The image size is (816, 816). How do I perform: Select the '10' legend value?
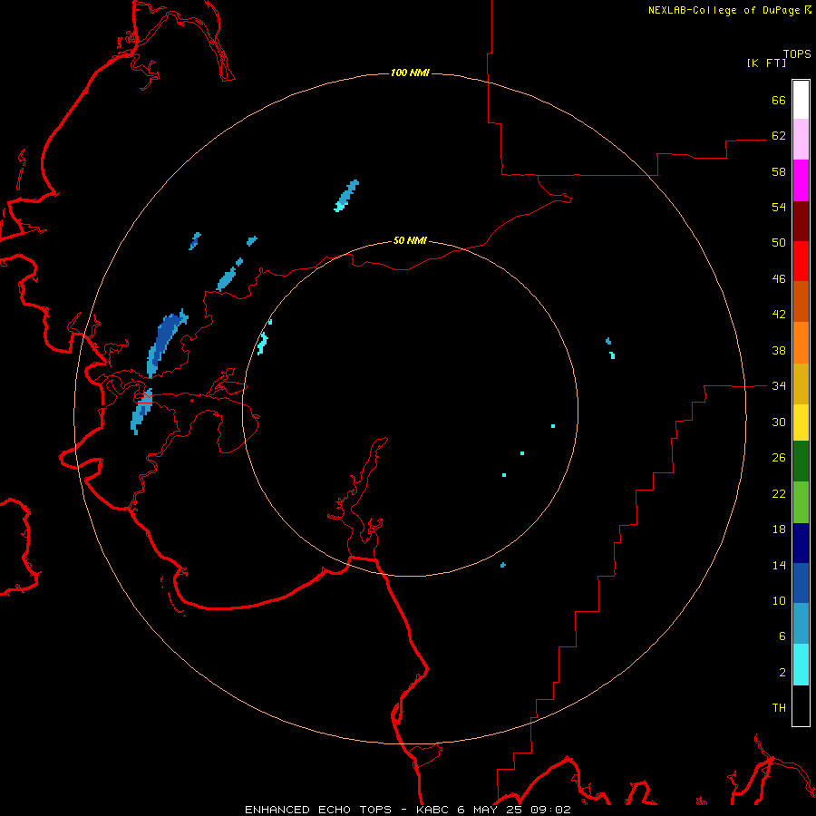tap(779, 600)
